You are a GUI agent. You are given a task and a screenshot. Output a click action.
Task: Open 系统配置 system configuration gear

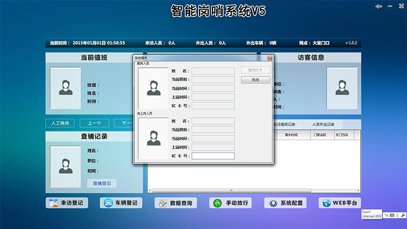273,203
